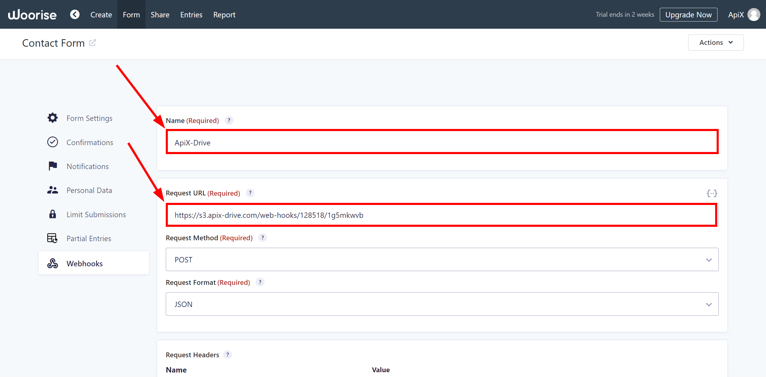Click the Notifications flag icon

point(53,166)
